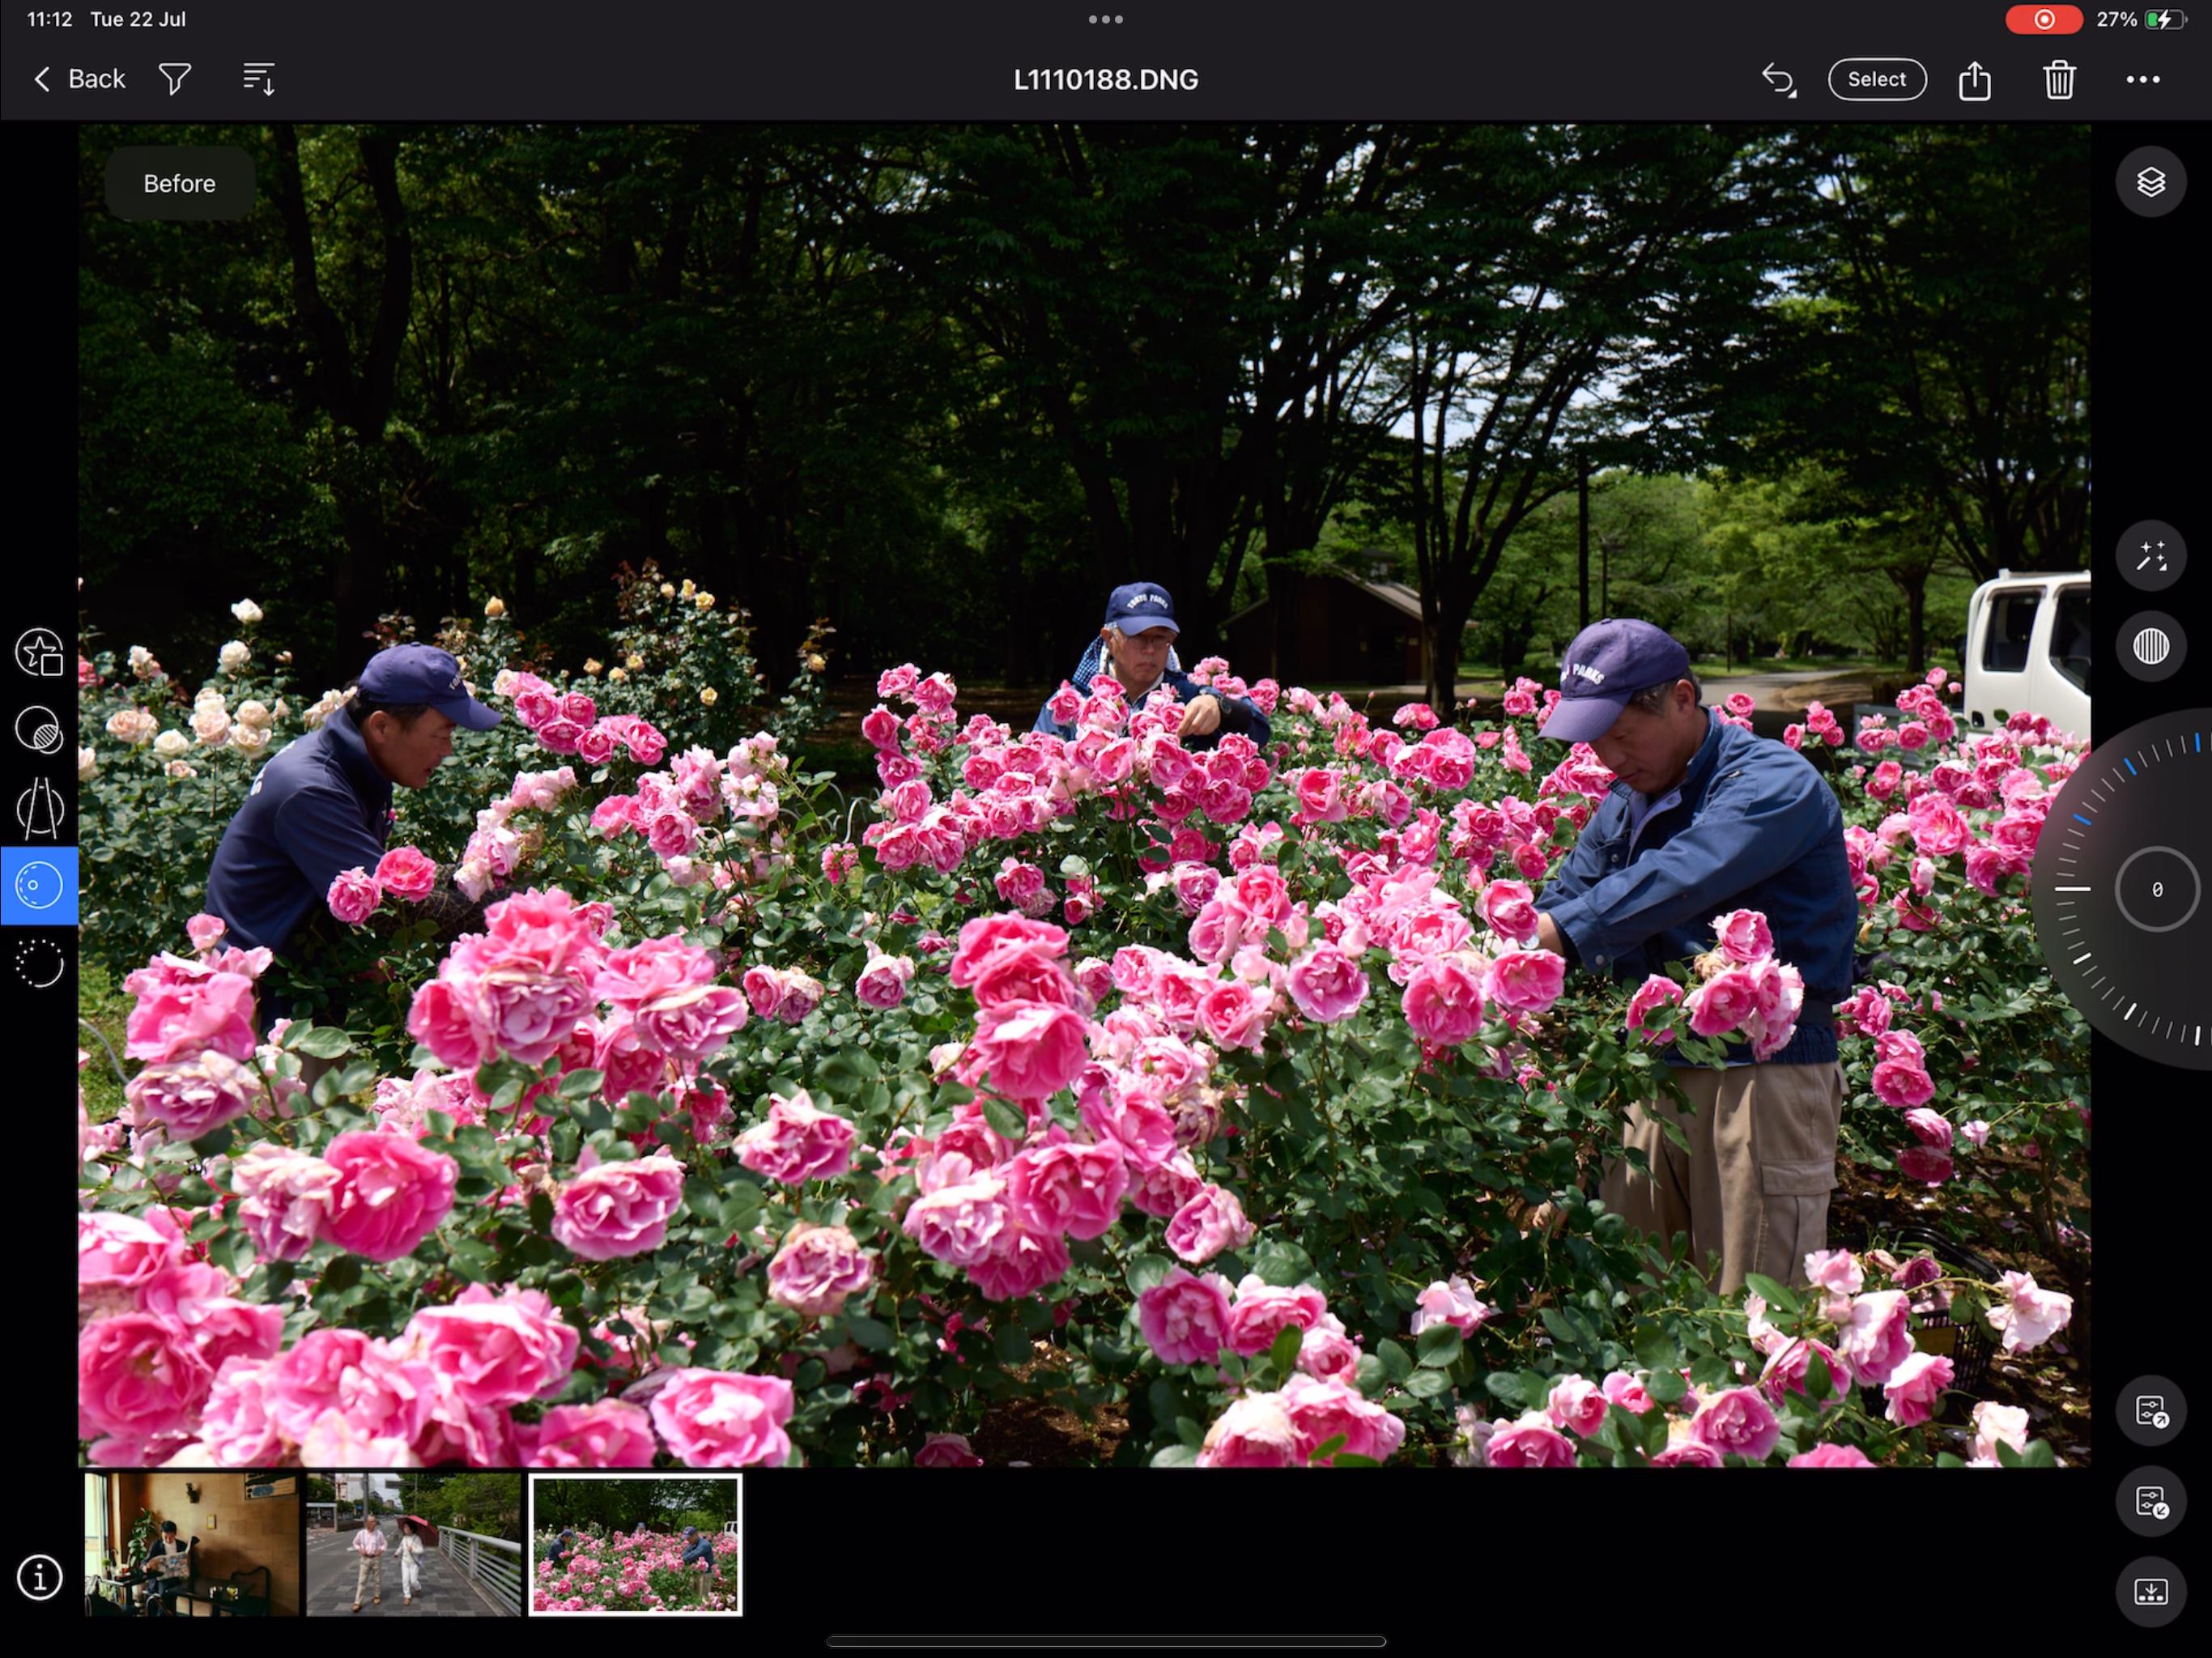Viewport: 2212px width, 1658px height.
Task: Select the dotted circle rotate tool
Action: pos(39,964)
